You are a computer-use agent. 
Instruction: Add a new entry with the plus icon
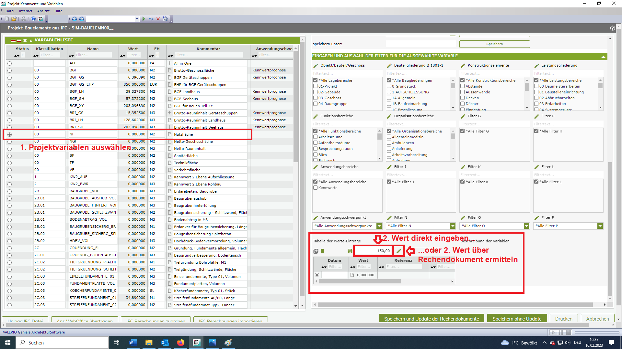pyautogui.click(x=316, y=251)
